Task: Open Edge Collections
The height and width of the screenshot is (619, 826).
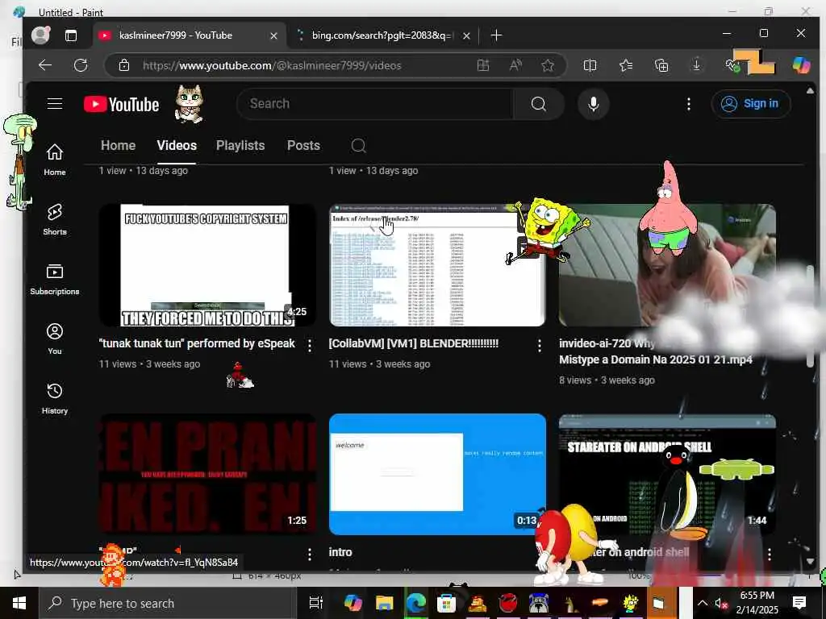Action: pyautogui.click(x=661, y=65)
